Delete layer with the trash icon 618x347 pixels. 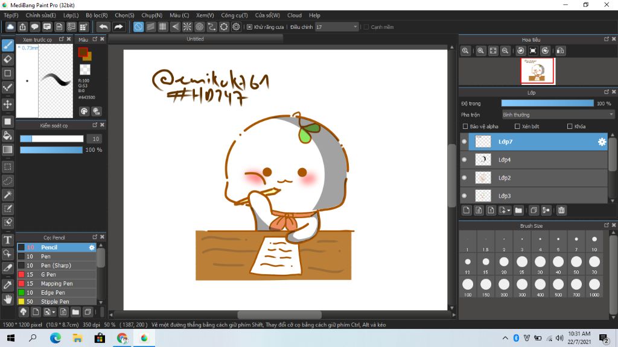pos(561,210)
